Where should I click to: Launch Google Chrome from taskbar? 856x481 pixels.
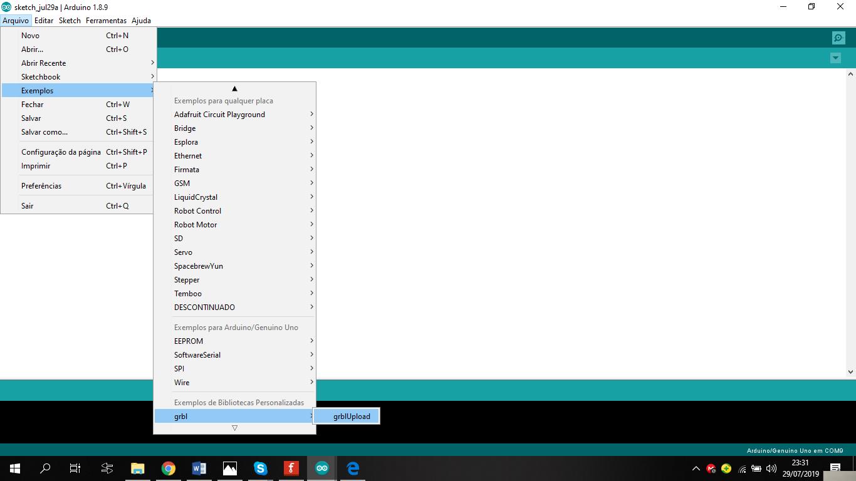click(x=168, y=468)
